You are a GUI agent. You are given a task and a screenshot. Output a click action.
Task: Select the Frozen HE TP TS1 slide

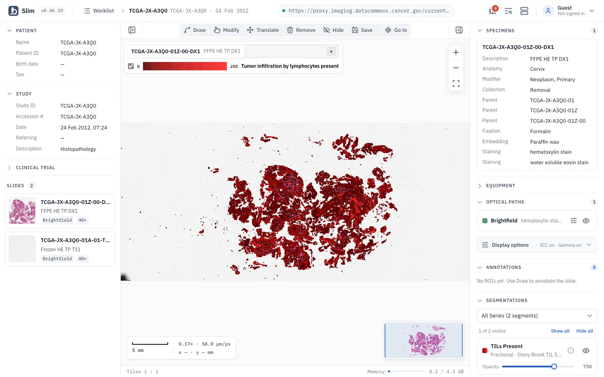click(x=60, y=249)
